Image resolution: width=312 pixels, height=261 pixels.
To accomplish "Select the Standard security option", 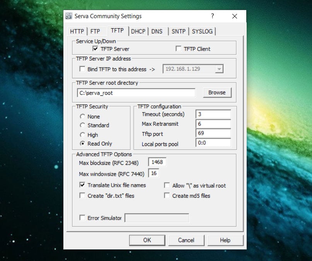I will 82,125.
